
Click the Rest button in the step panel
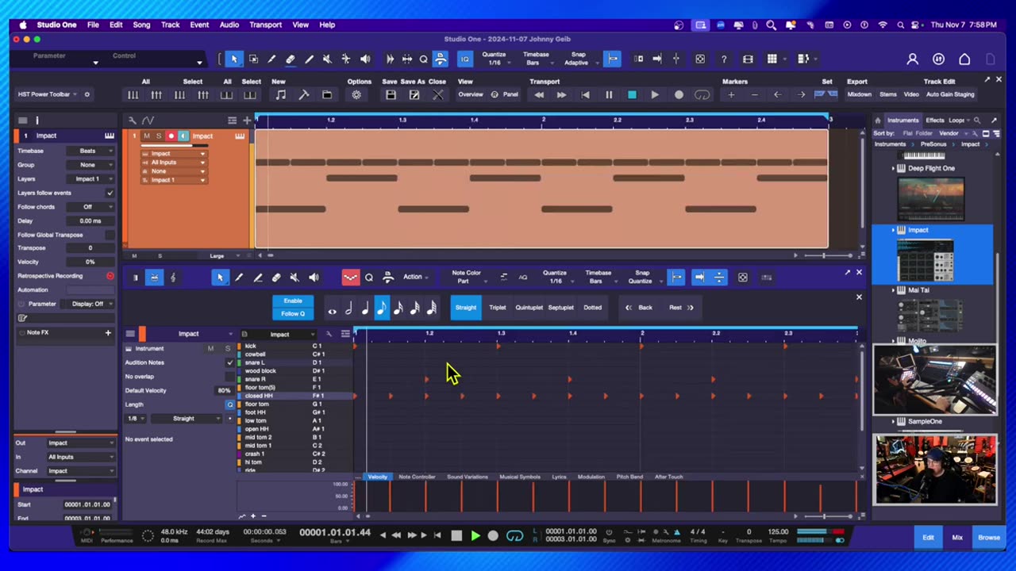680,308
